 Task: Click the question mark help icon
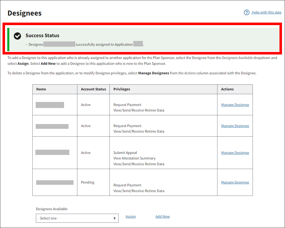click(x=247, y=12)
